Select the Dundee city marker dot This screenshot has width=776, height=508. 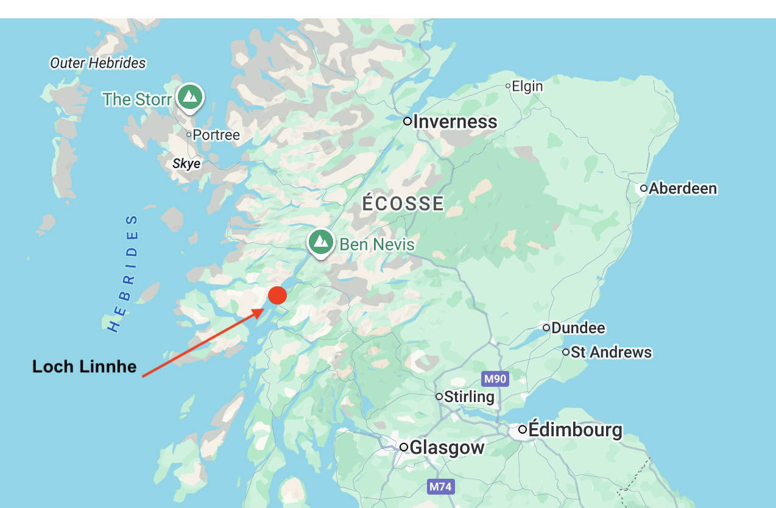point(546,328)
